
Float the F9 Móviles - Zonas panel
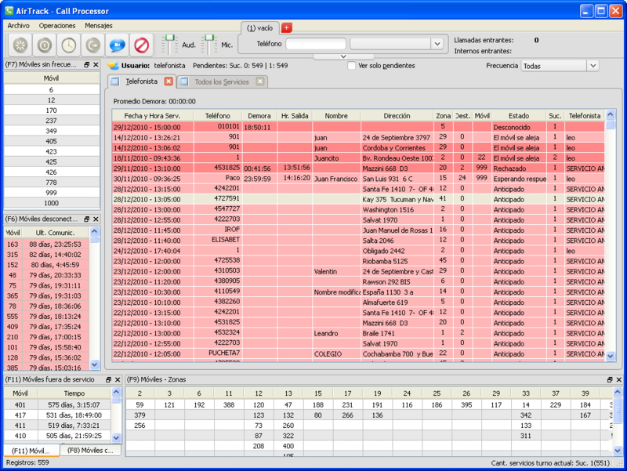tap(610, 379)
